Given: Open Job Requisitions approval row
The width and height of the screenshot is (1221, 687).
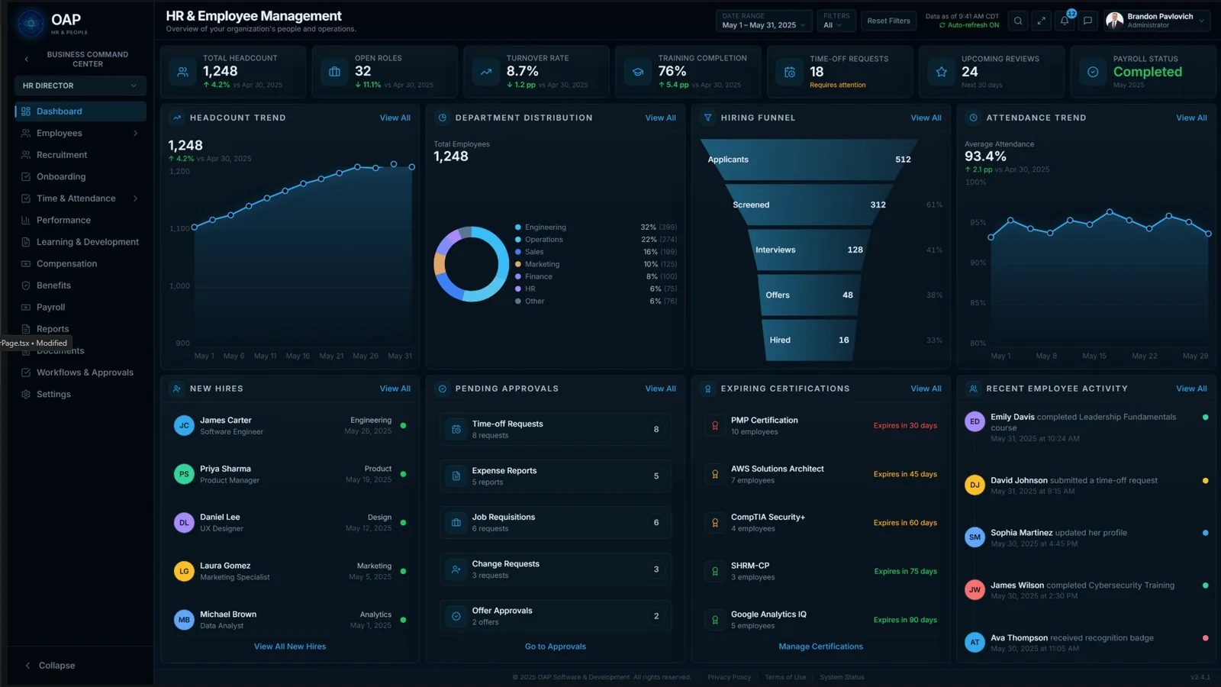Looking at the screenshot, I should click(x=556, y=523).
